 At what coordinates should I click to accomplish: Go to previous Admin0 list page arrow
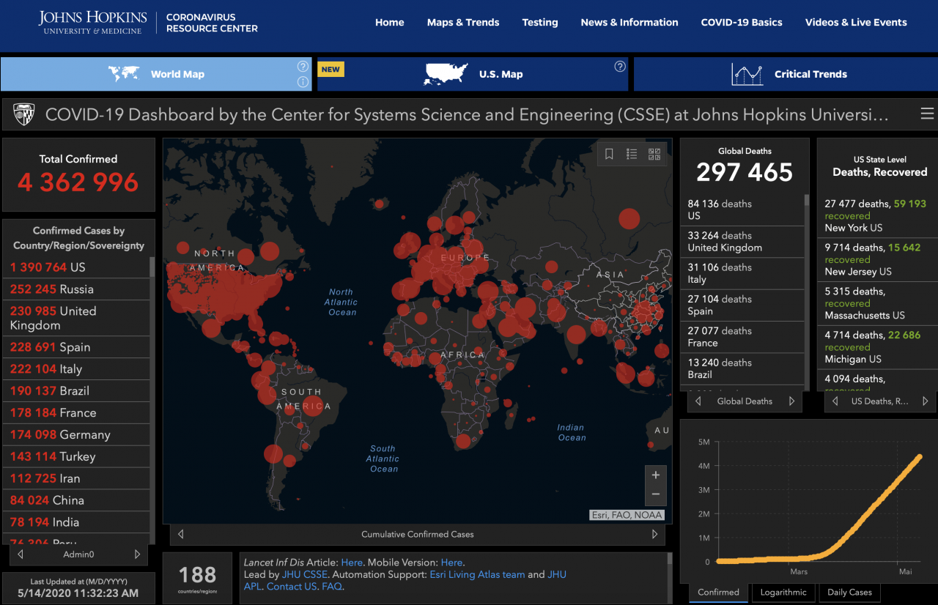pos(21,554)
